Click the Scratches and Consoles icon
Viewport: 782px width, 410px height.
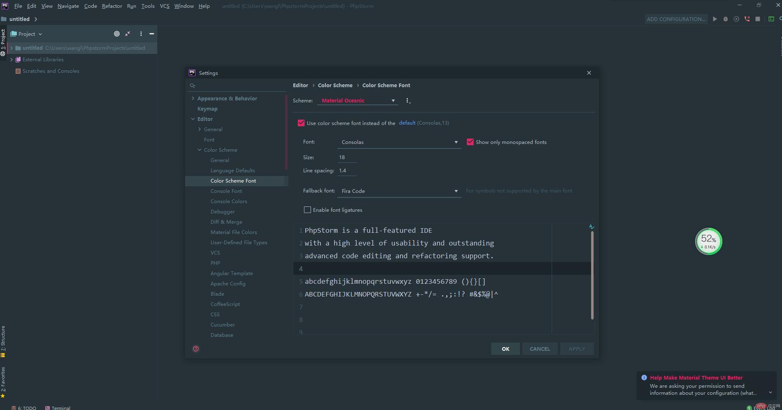(x=18, y=71)
